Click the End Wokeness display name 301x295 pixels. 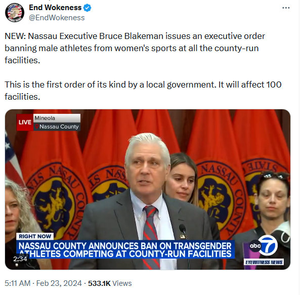(x=55, y=8)
